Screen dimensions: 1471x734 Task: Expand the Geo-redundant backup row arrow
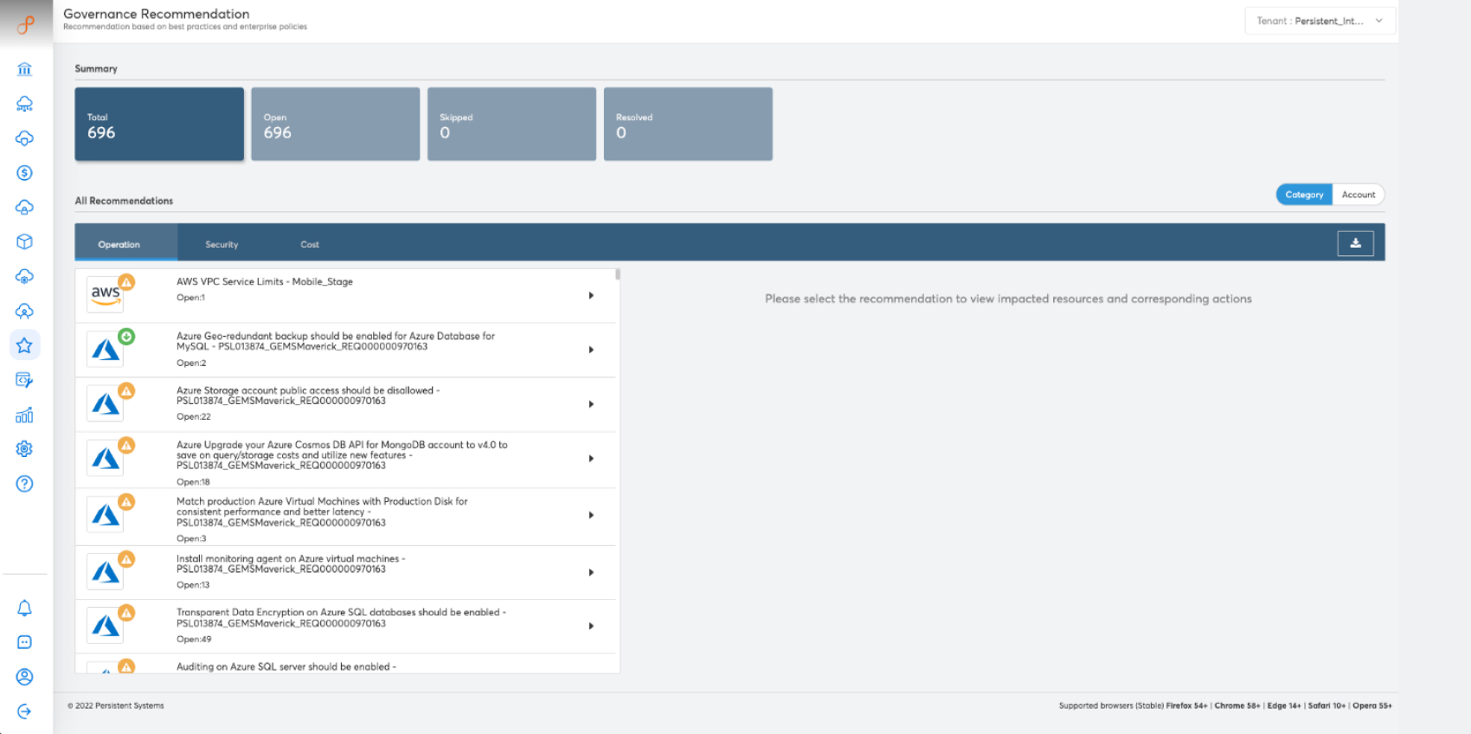(591, 350)
